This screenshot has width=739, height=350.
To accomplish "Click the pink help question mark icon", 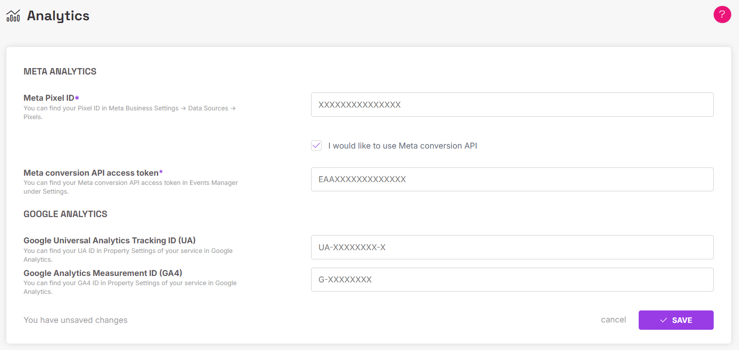I will tap(722, 14).
